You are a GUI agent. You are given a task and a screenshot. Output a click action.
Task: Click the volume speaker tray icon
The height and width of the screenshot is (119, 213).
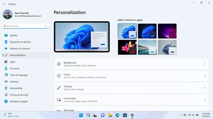[193, 115]
